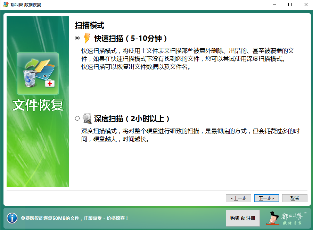The height and width of the screenshot is (230, 313).
Task: Cancel the wizard with 取消 button
Action: 295,198
